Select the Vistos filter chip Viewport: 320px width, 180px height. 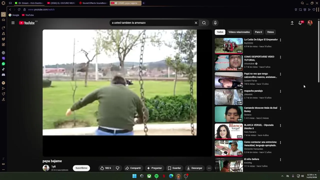tap(270, 32)
